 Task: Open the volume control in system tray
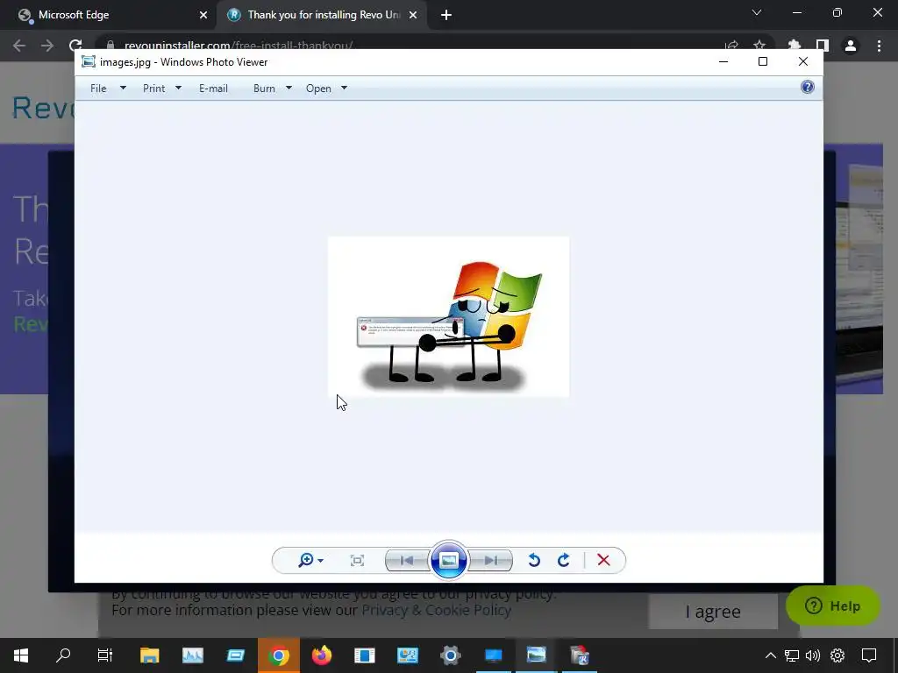[813, 655]
